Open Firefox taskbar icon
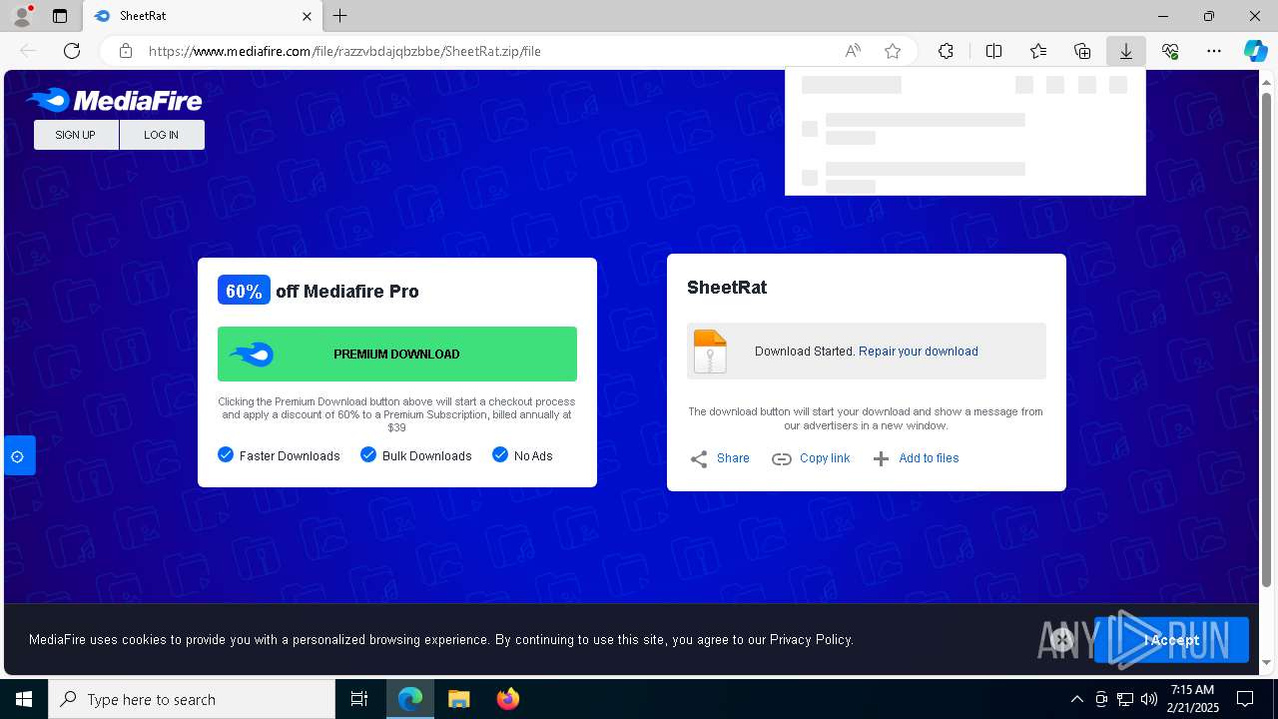The image size is (1278, 719). (507, 699)
